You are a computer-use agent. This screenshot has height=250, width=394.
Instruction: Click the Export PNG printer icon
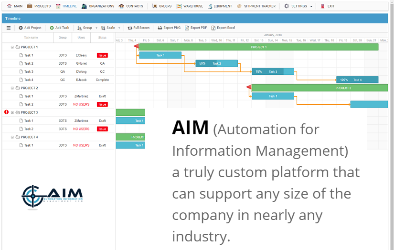tap(160, 28)
